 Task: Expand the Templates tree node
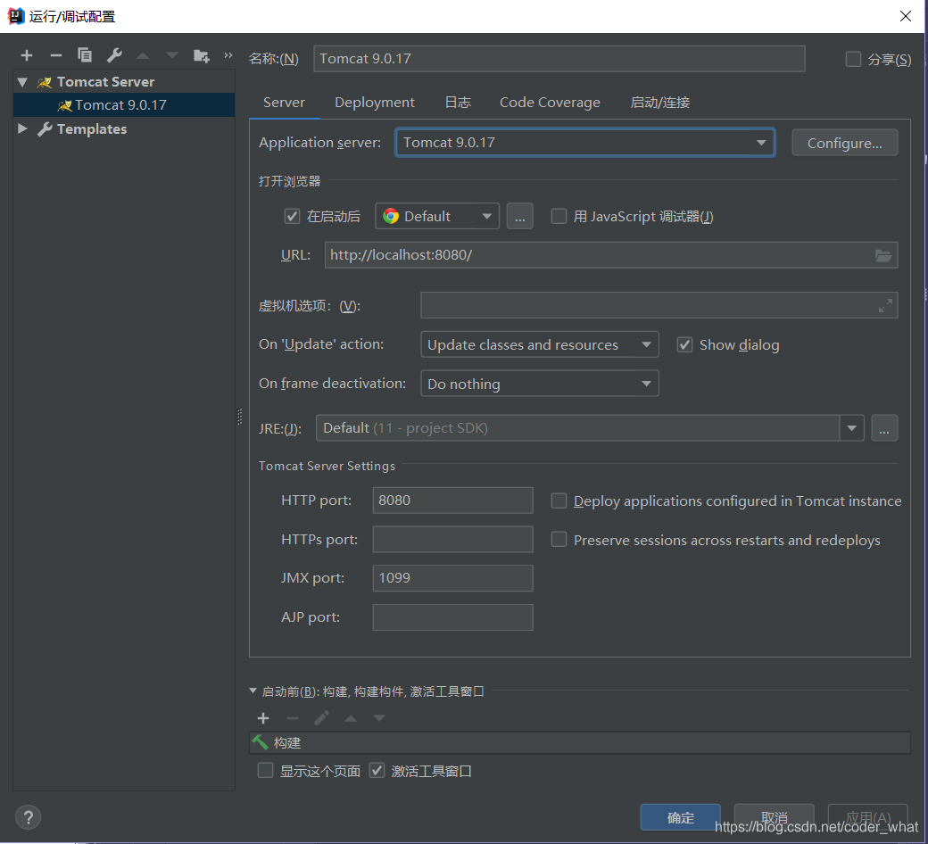(22, 128)
